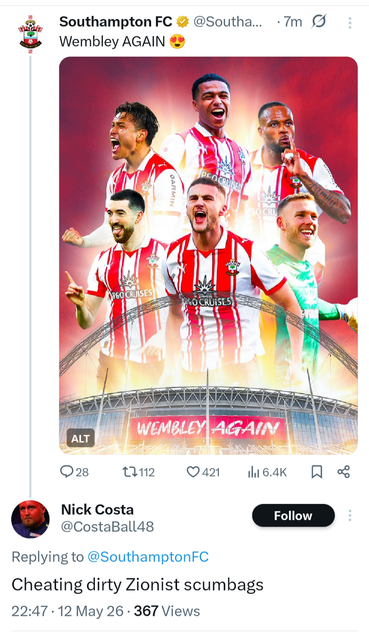Open Nick Costa's profile picture
This screenshot has height=636, width=369.
pyautogui.click(x=30, y=519)
